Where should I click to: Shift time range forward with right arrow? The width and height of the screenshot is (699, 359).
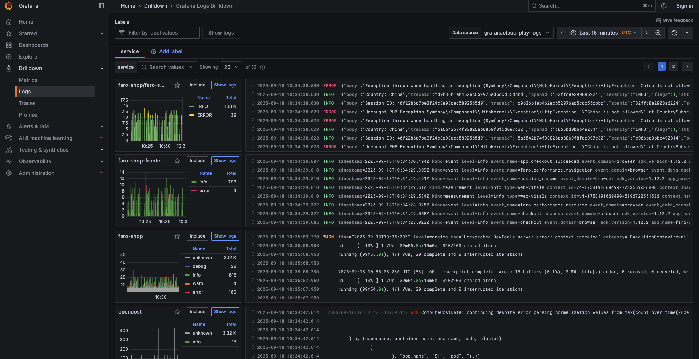tap(647, 33)
